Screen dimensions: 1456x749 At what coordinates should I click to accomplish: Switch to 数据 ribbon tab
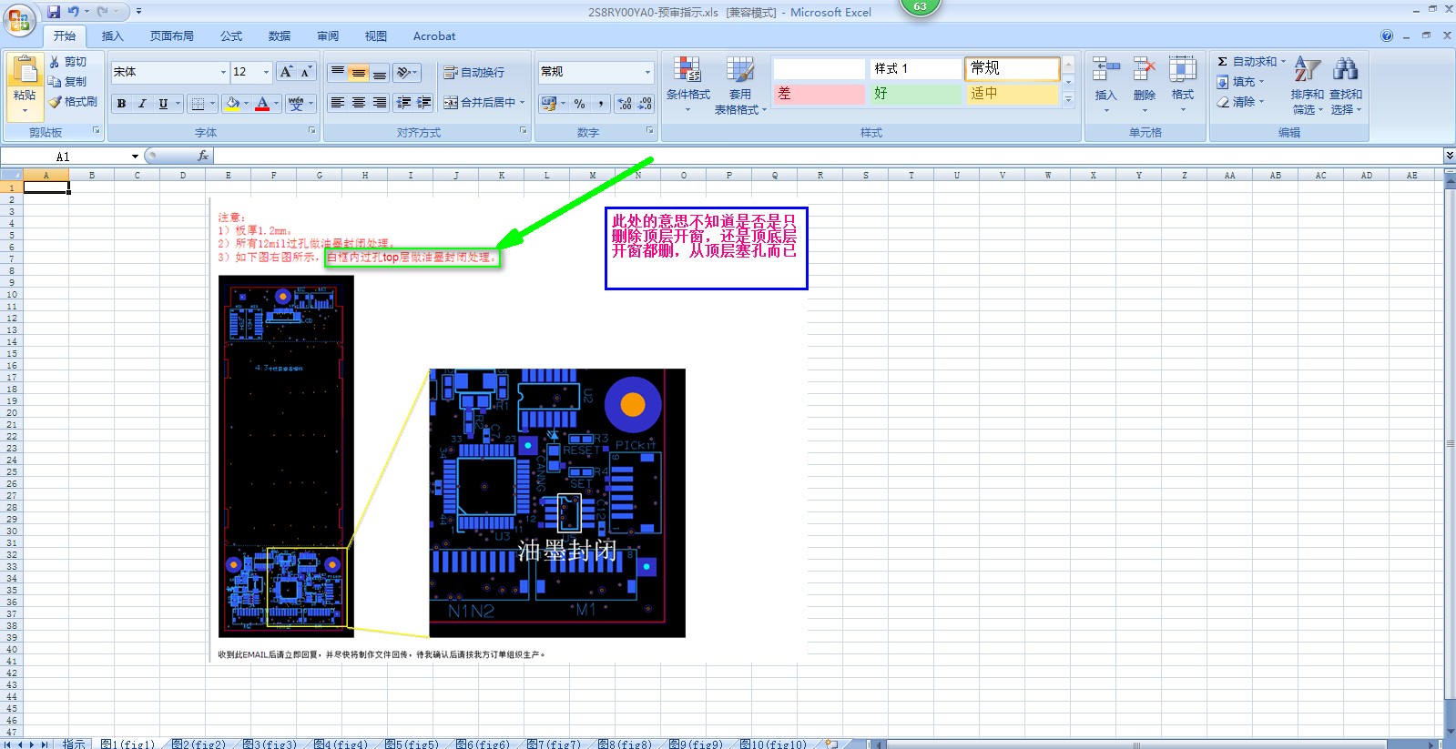click(280, 36)
